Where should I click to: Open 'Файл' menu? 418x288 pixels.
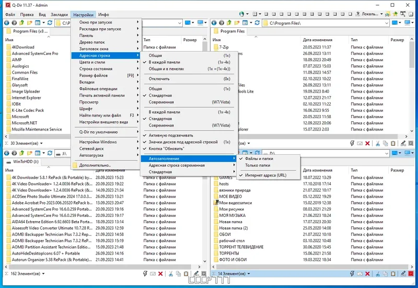coord(10,15)
